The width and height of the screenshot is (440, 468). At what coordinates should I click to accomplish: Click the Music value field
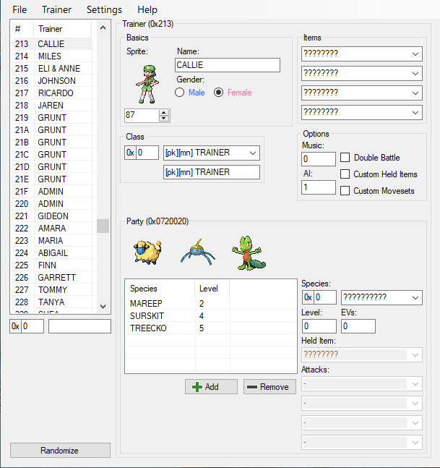319,159
